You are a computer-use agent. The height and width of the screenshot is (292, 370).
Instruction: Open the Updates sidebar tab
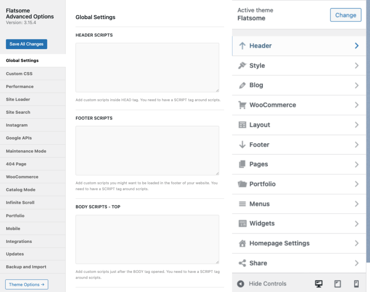(x=33, y=254)
